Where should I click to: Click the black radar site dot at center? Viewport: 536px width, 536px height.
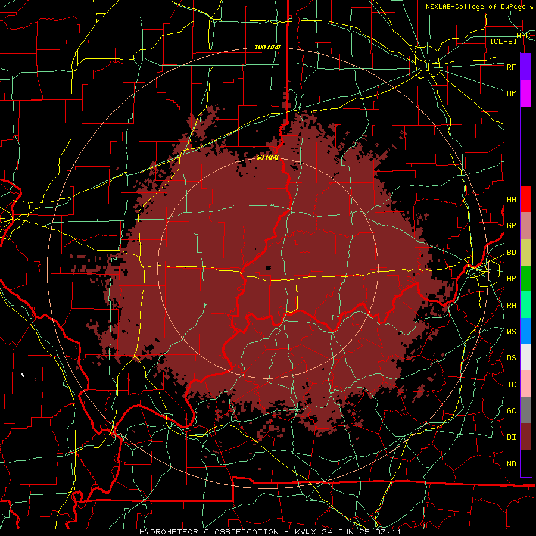tap(269, 268)
